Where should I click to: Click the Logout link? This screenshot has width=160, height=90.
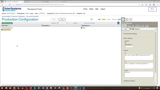coord(103,9)
